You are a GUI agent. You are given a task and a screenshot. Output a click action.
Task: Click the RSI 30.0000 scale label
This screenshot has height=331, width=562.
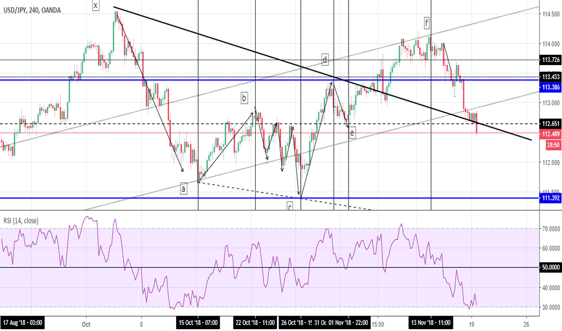pos(550,307)
